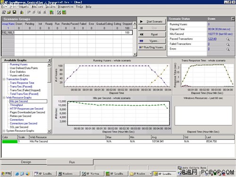The image size is (236, 177).
Task: Select Retries per Second item
Action: pos(20,116)
